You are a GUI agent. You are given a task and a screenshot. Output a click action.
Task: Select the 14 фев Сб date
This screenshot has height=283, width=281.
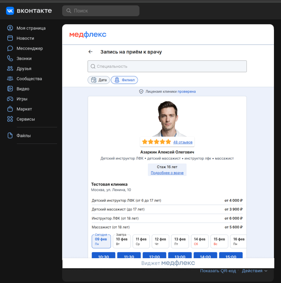coord(200,241)
